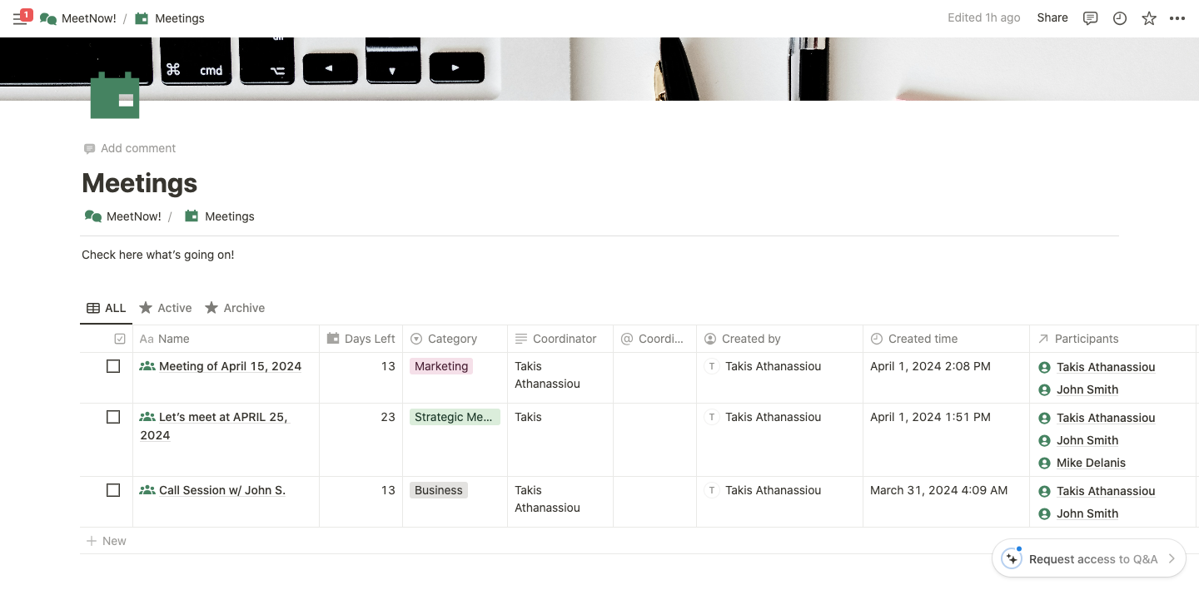Open the sidebar hamburger menu
This screenshot has width=1199, height=590.
[x=20, y=18]
